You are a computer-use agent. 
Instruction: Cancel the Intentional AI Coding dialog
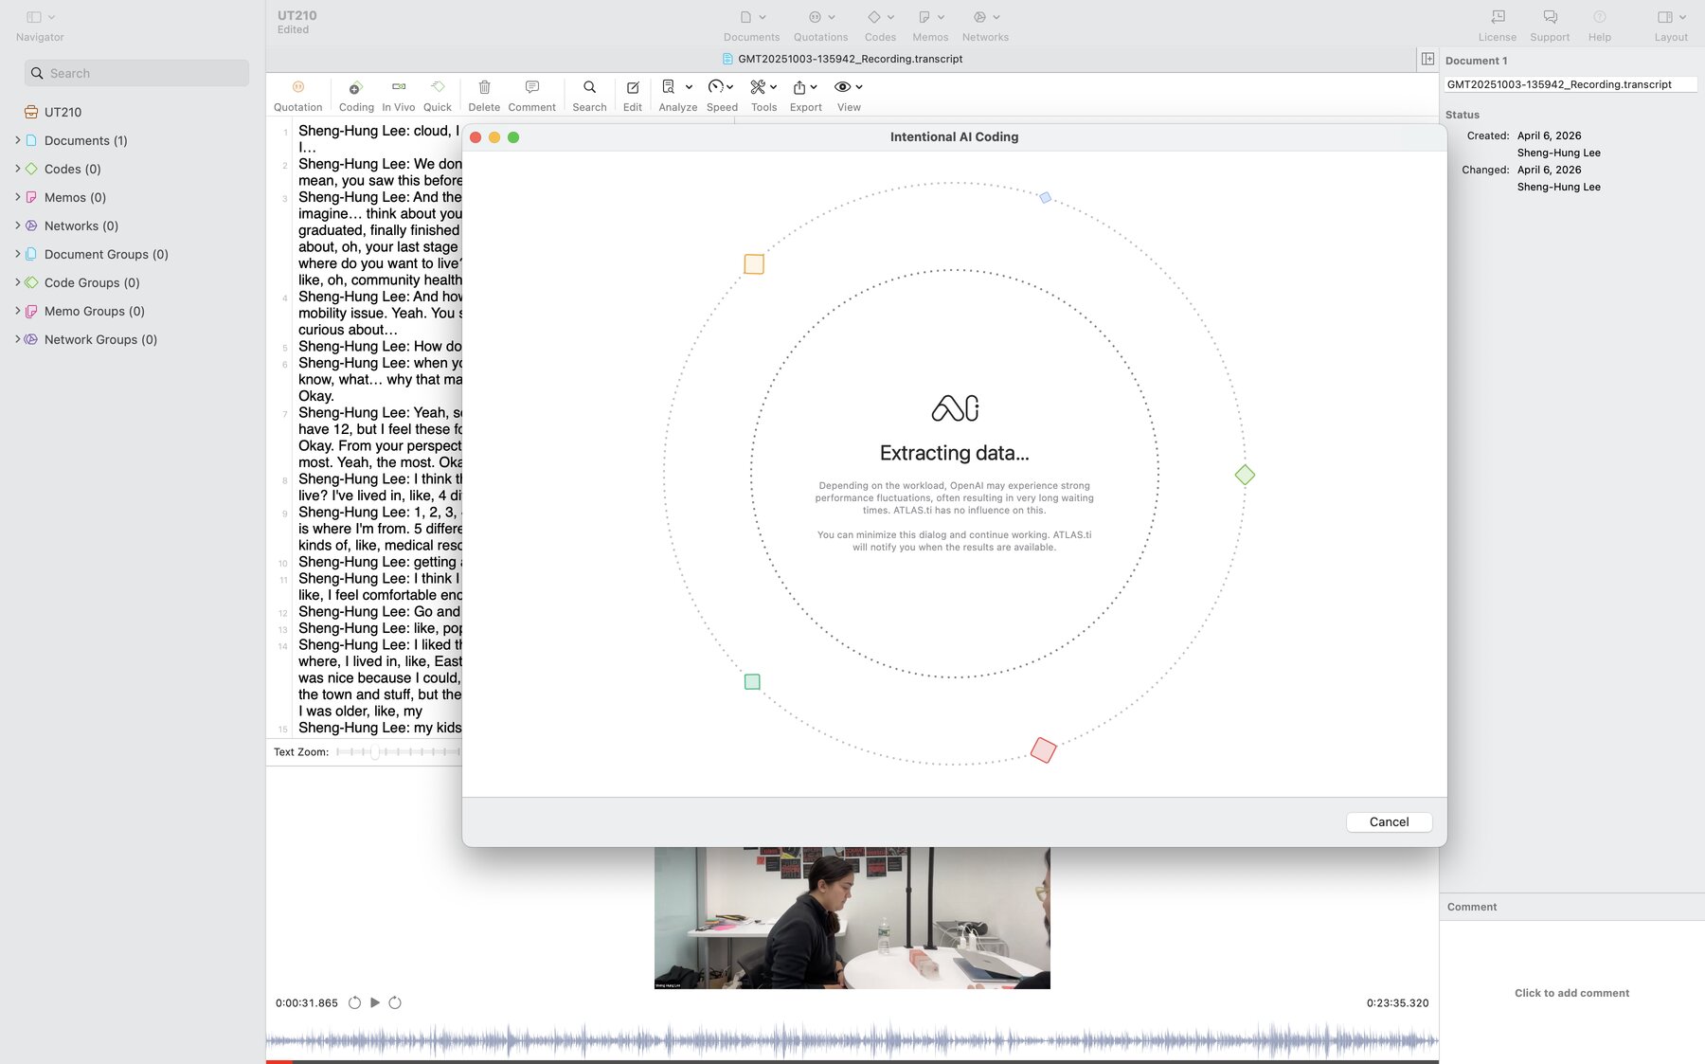point(1389,822)
